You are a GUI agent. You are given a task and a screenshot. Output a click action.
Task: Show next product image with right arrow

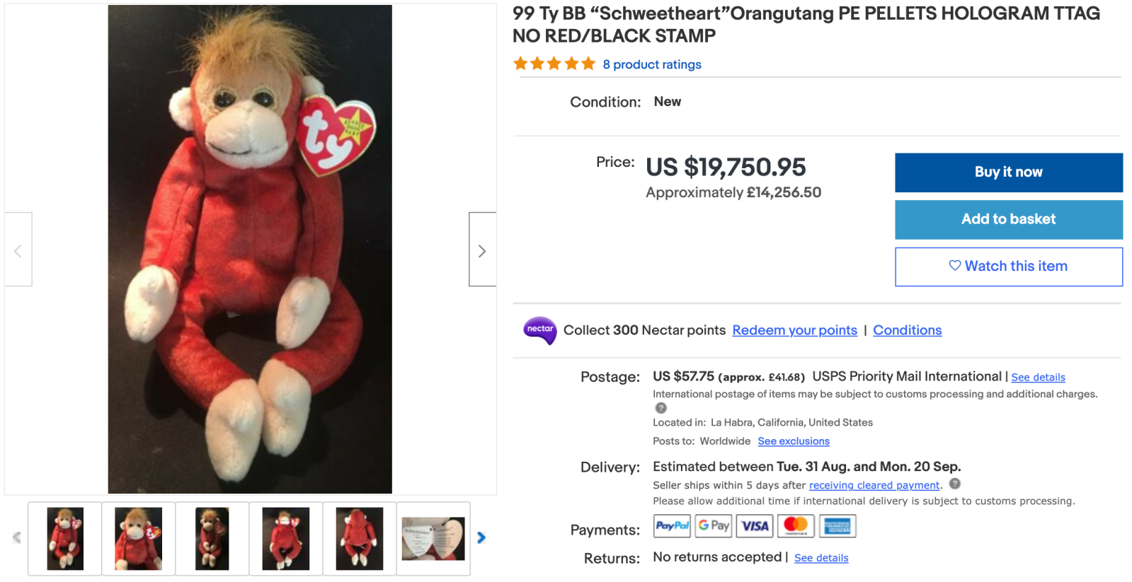482,250
